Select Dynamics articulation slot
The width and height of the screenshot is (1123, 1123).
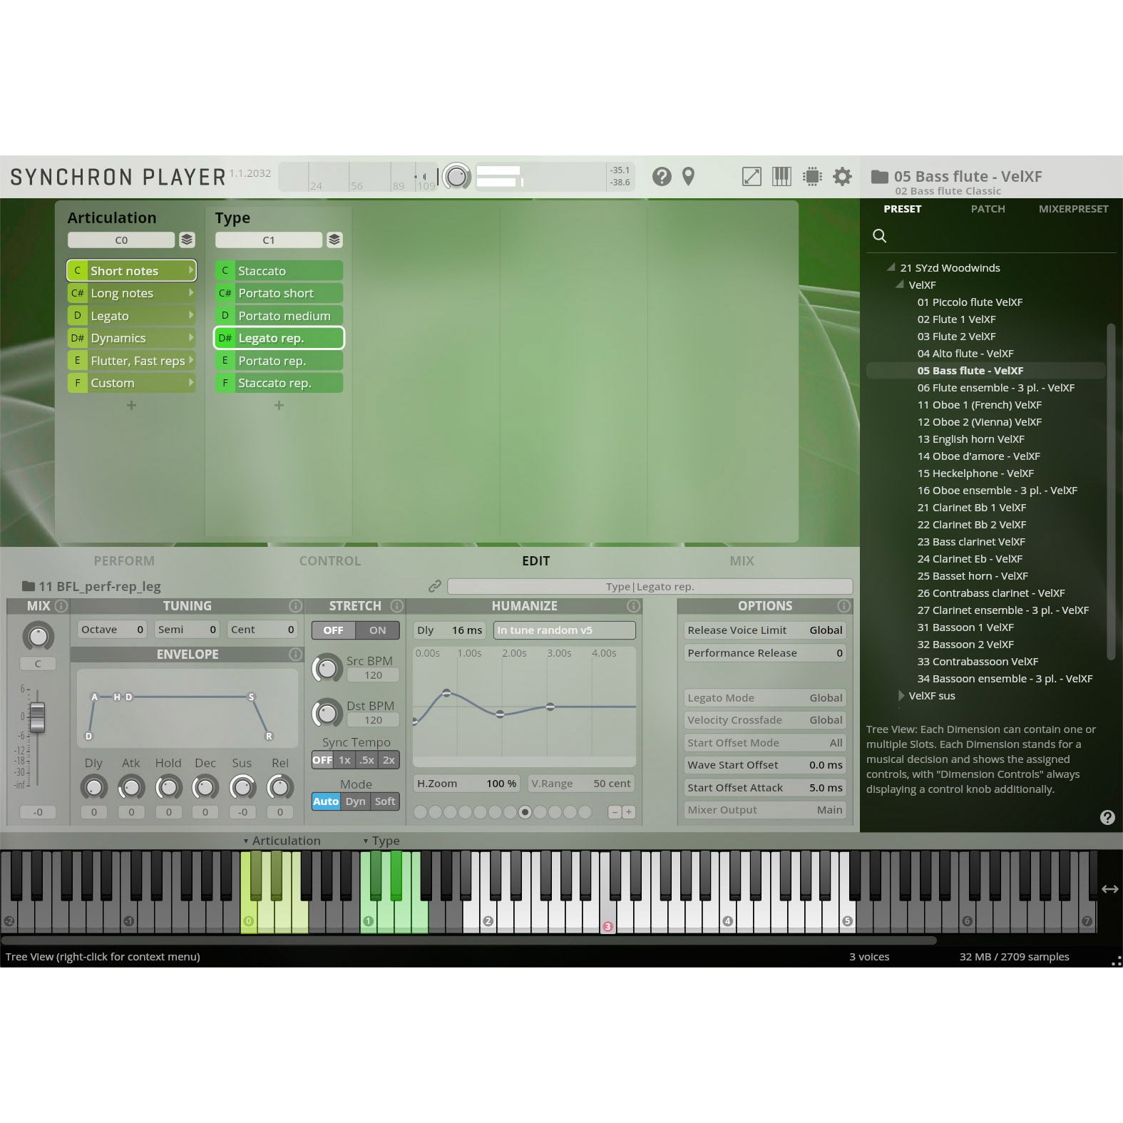click(131, 338)
